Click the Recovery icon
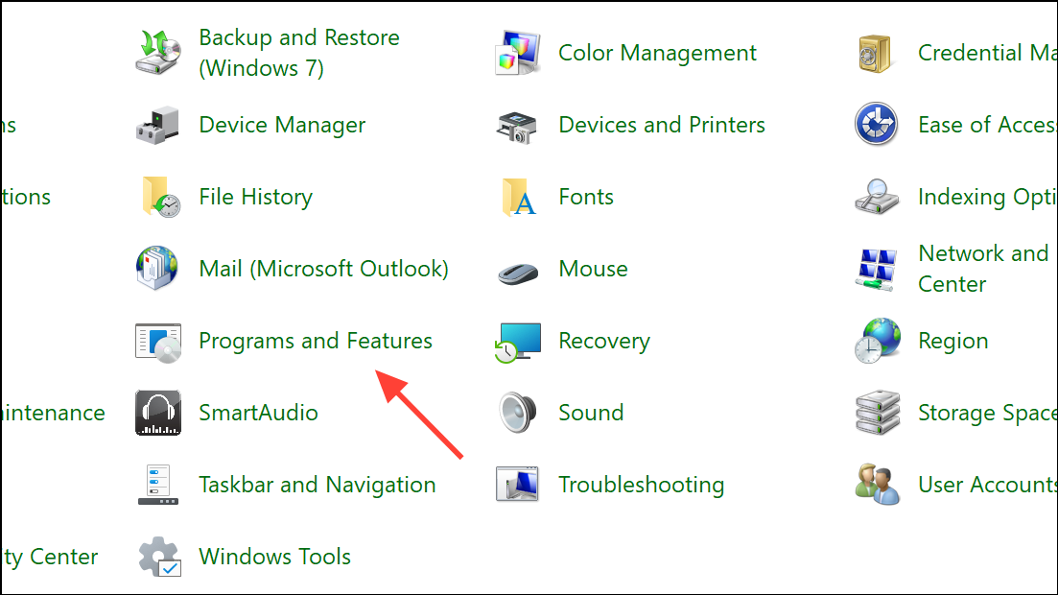 click(518, 342)
